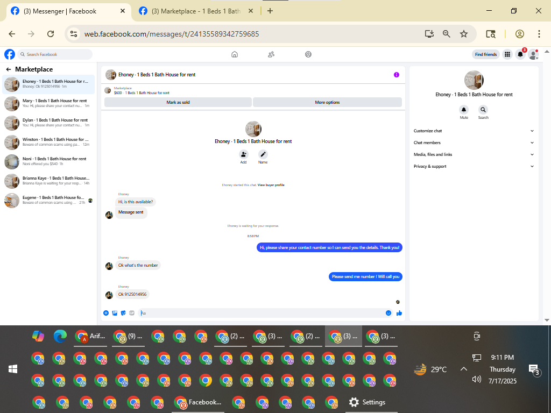The image size is (551, 413).
Task: Open Settings from the taskbar
Action: tap(367, 402)
